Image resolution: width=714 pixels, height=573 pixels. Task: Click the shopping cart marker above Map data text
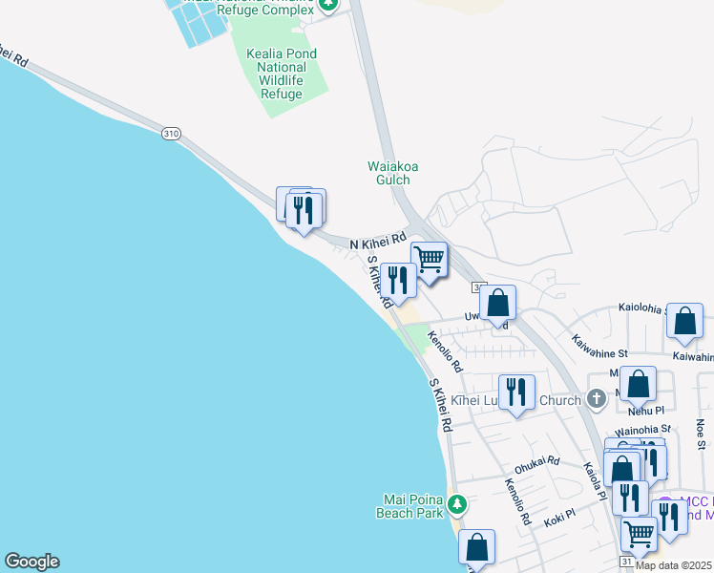pos(640,536)
